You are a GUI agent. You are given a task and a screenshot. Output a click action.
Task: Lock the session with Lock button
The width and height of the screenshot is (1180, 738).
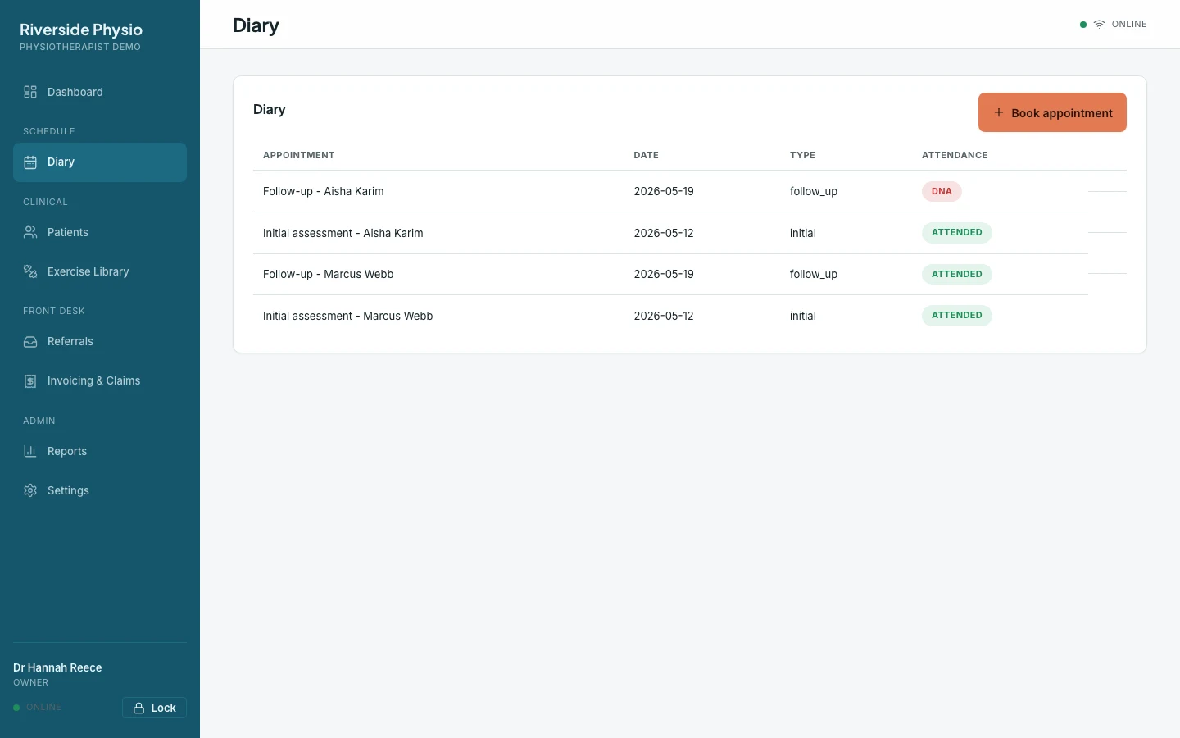[x=154, y=708]
